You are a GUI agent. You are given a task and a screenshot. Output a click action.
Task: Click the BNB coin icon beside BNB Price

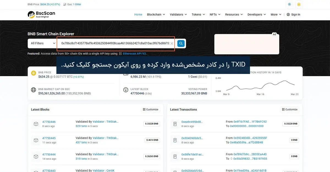click(x=34, y=73)
